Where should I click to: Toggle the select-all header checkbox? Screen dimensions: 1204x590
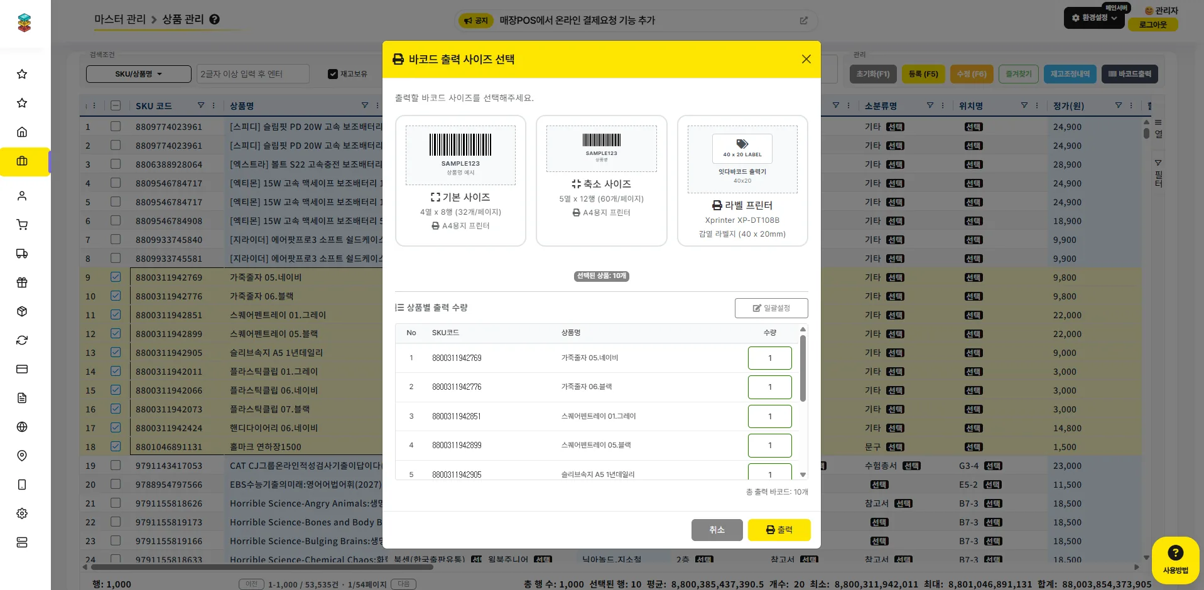[116, 105]
